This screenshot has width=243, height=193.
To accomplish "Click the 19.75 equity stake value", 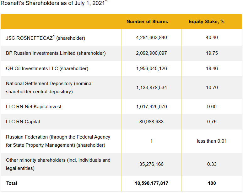I will (x=212, y=53).
